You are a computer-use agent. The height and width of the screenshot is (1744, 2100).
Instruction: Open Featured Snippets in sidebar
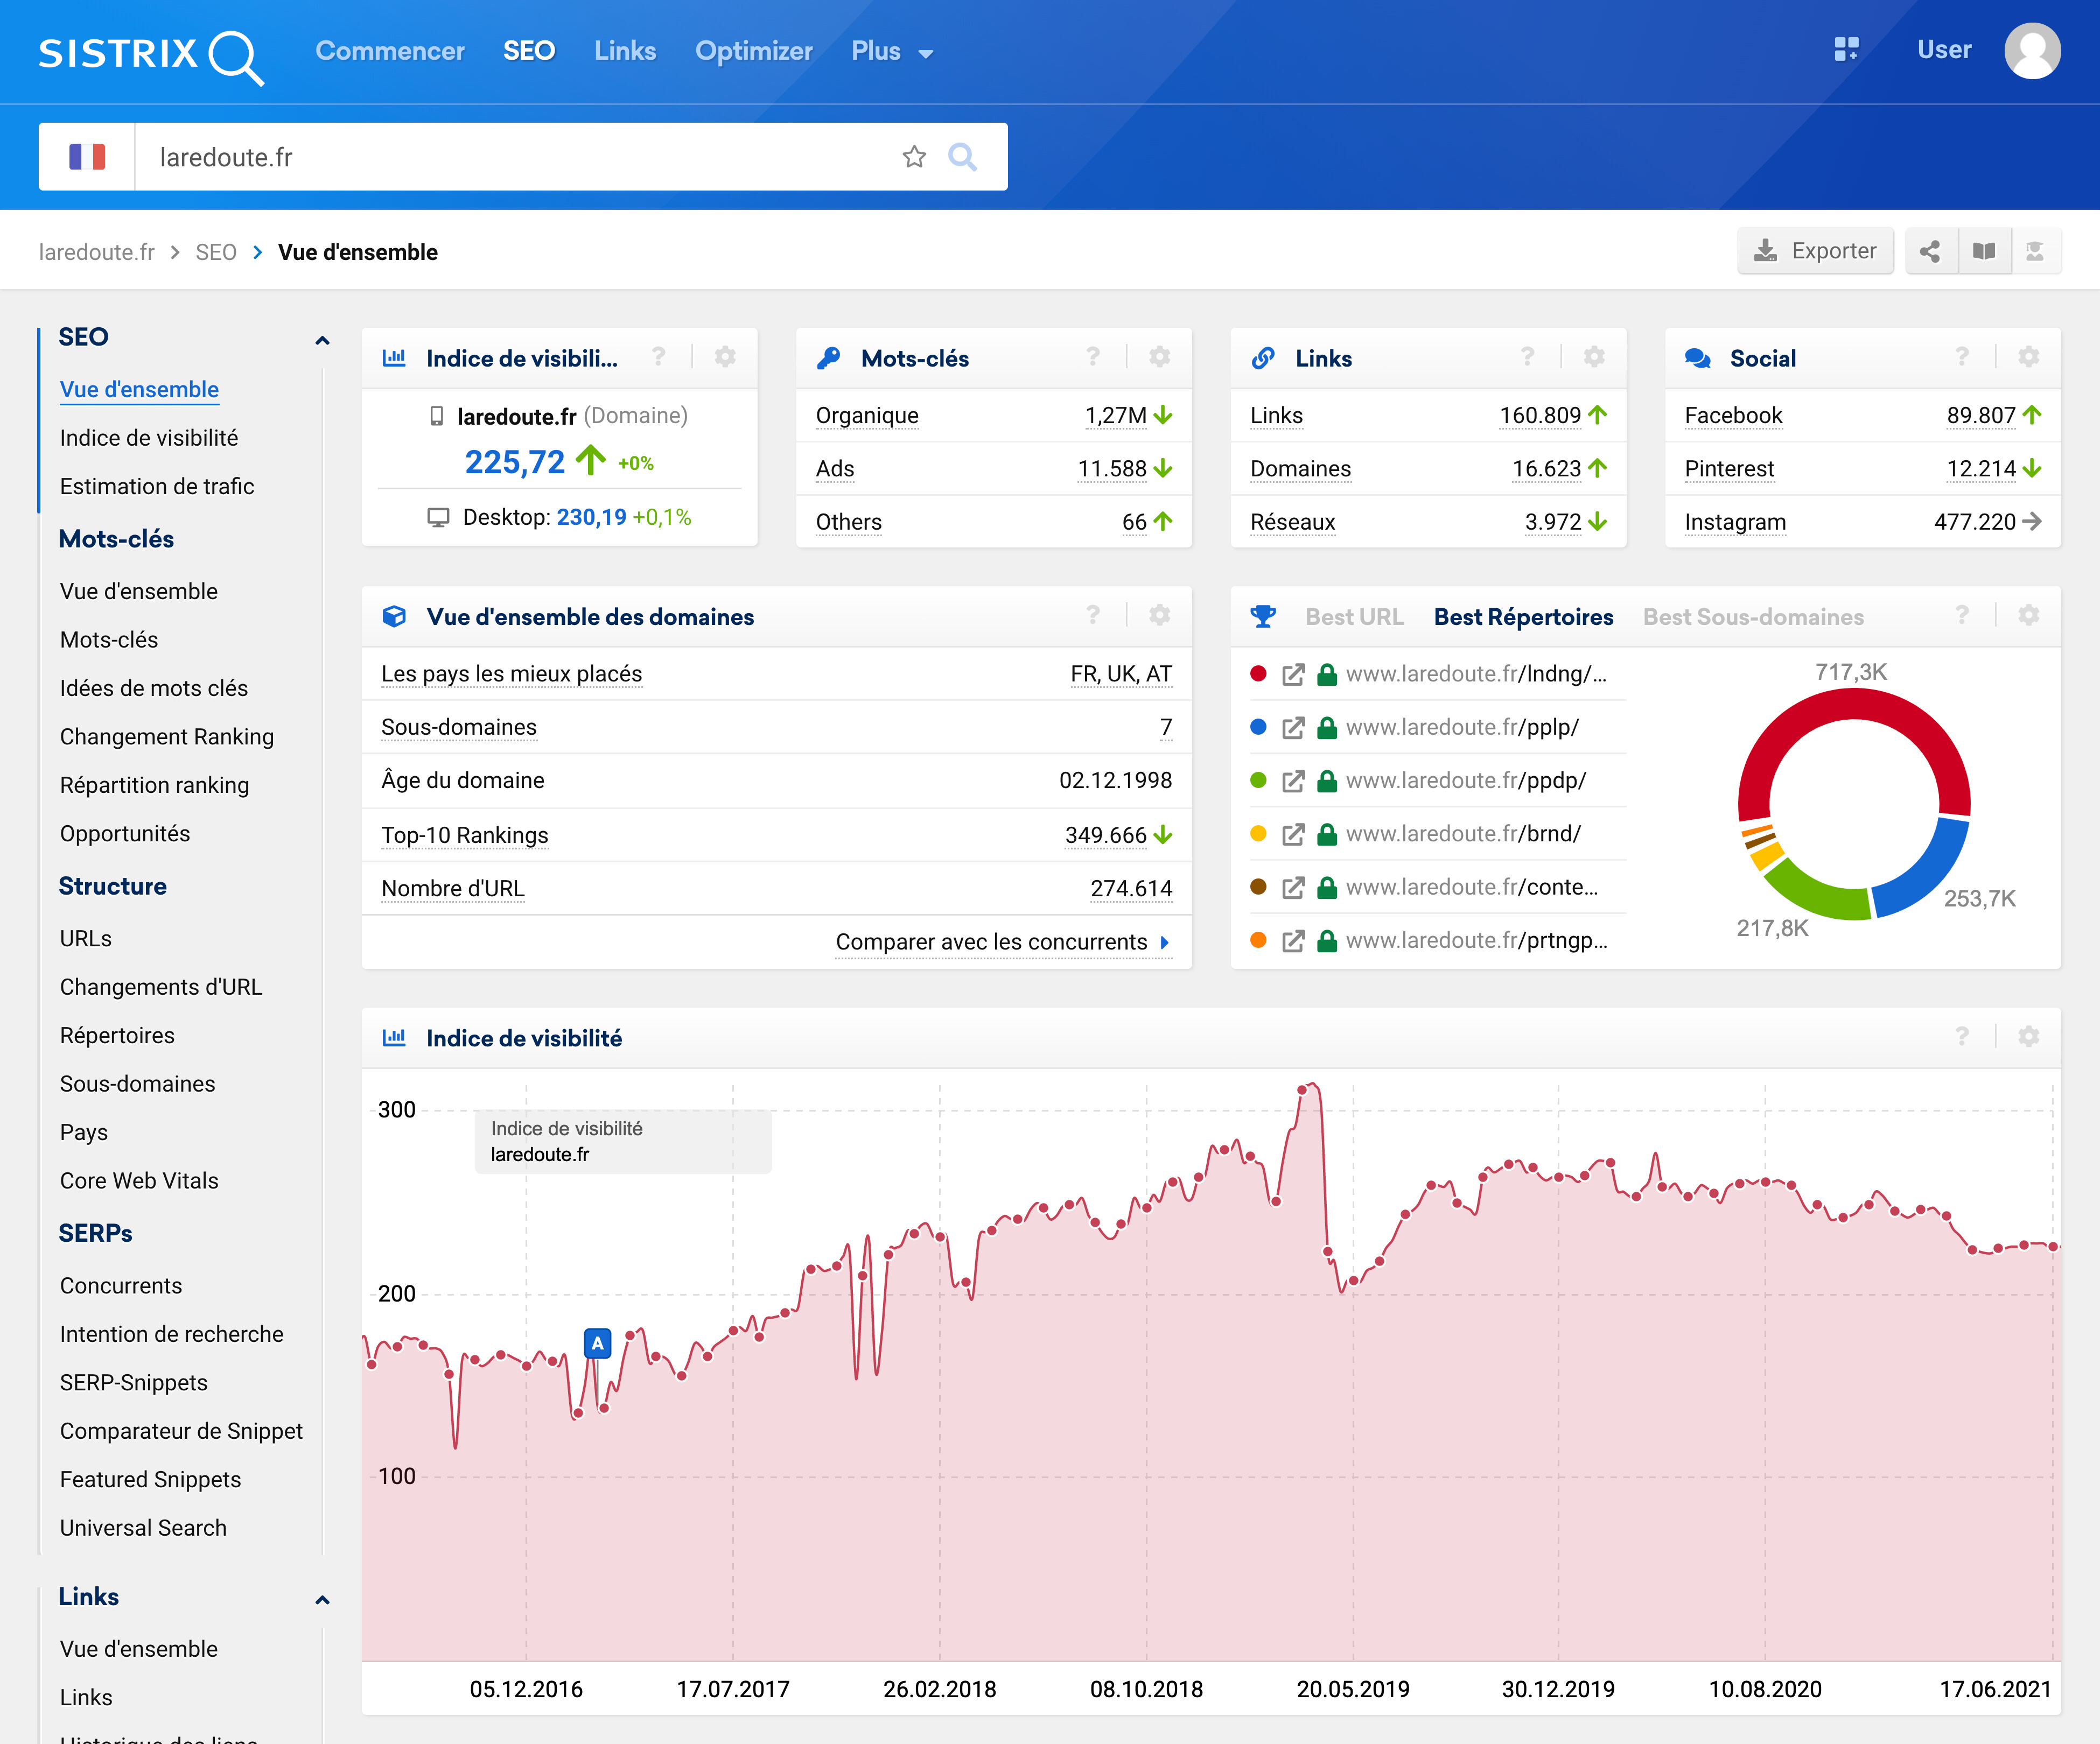coord(150,1479)
